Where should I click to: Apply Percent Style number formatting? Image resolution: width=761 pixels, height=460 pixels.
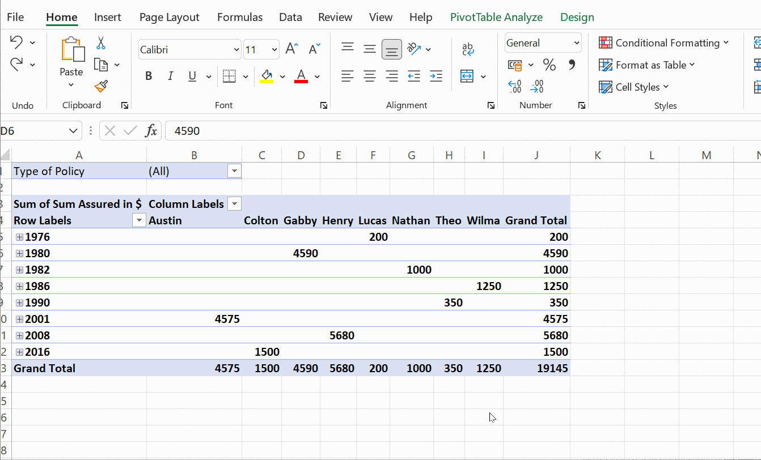pos(549,65)
